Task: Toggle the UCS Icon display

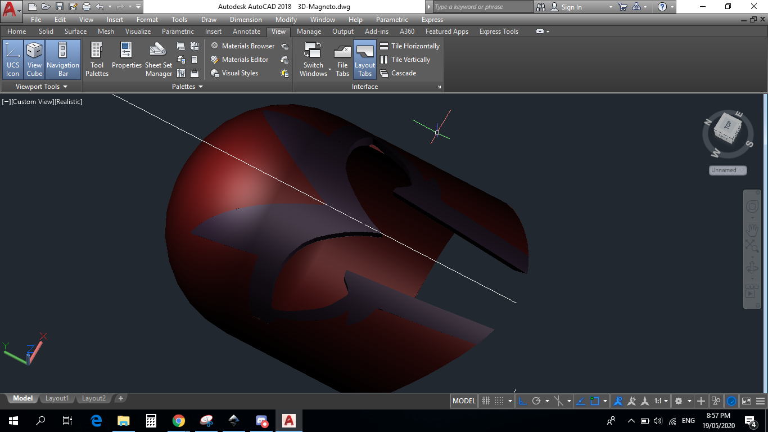Action: point(12,60)
